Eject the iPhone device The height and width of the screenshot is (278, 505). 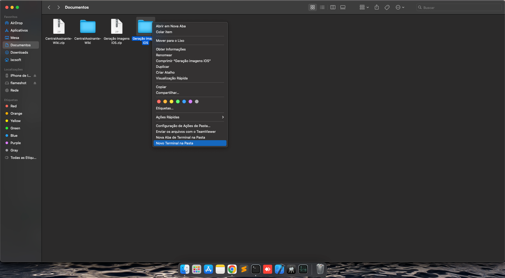[35, 76]
